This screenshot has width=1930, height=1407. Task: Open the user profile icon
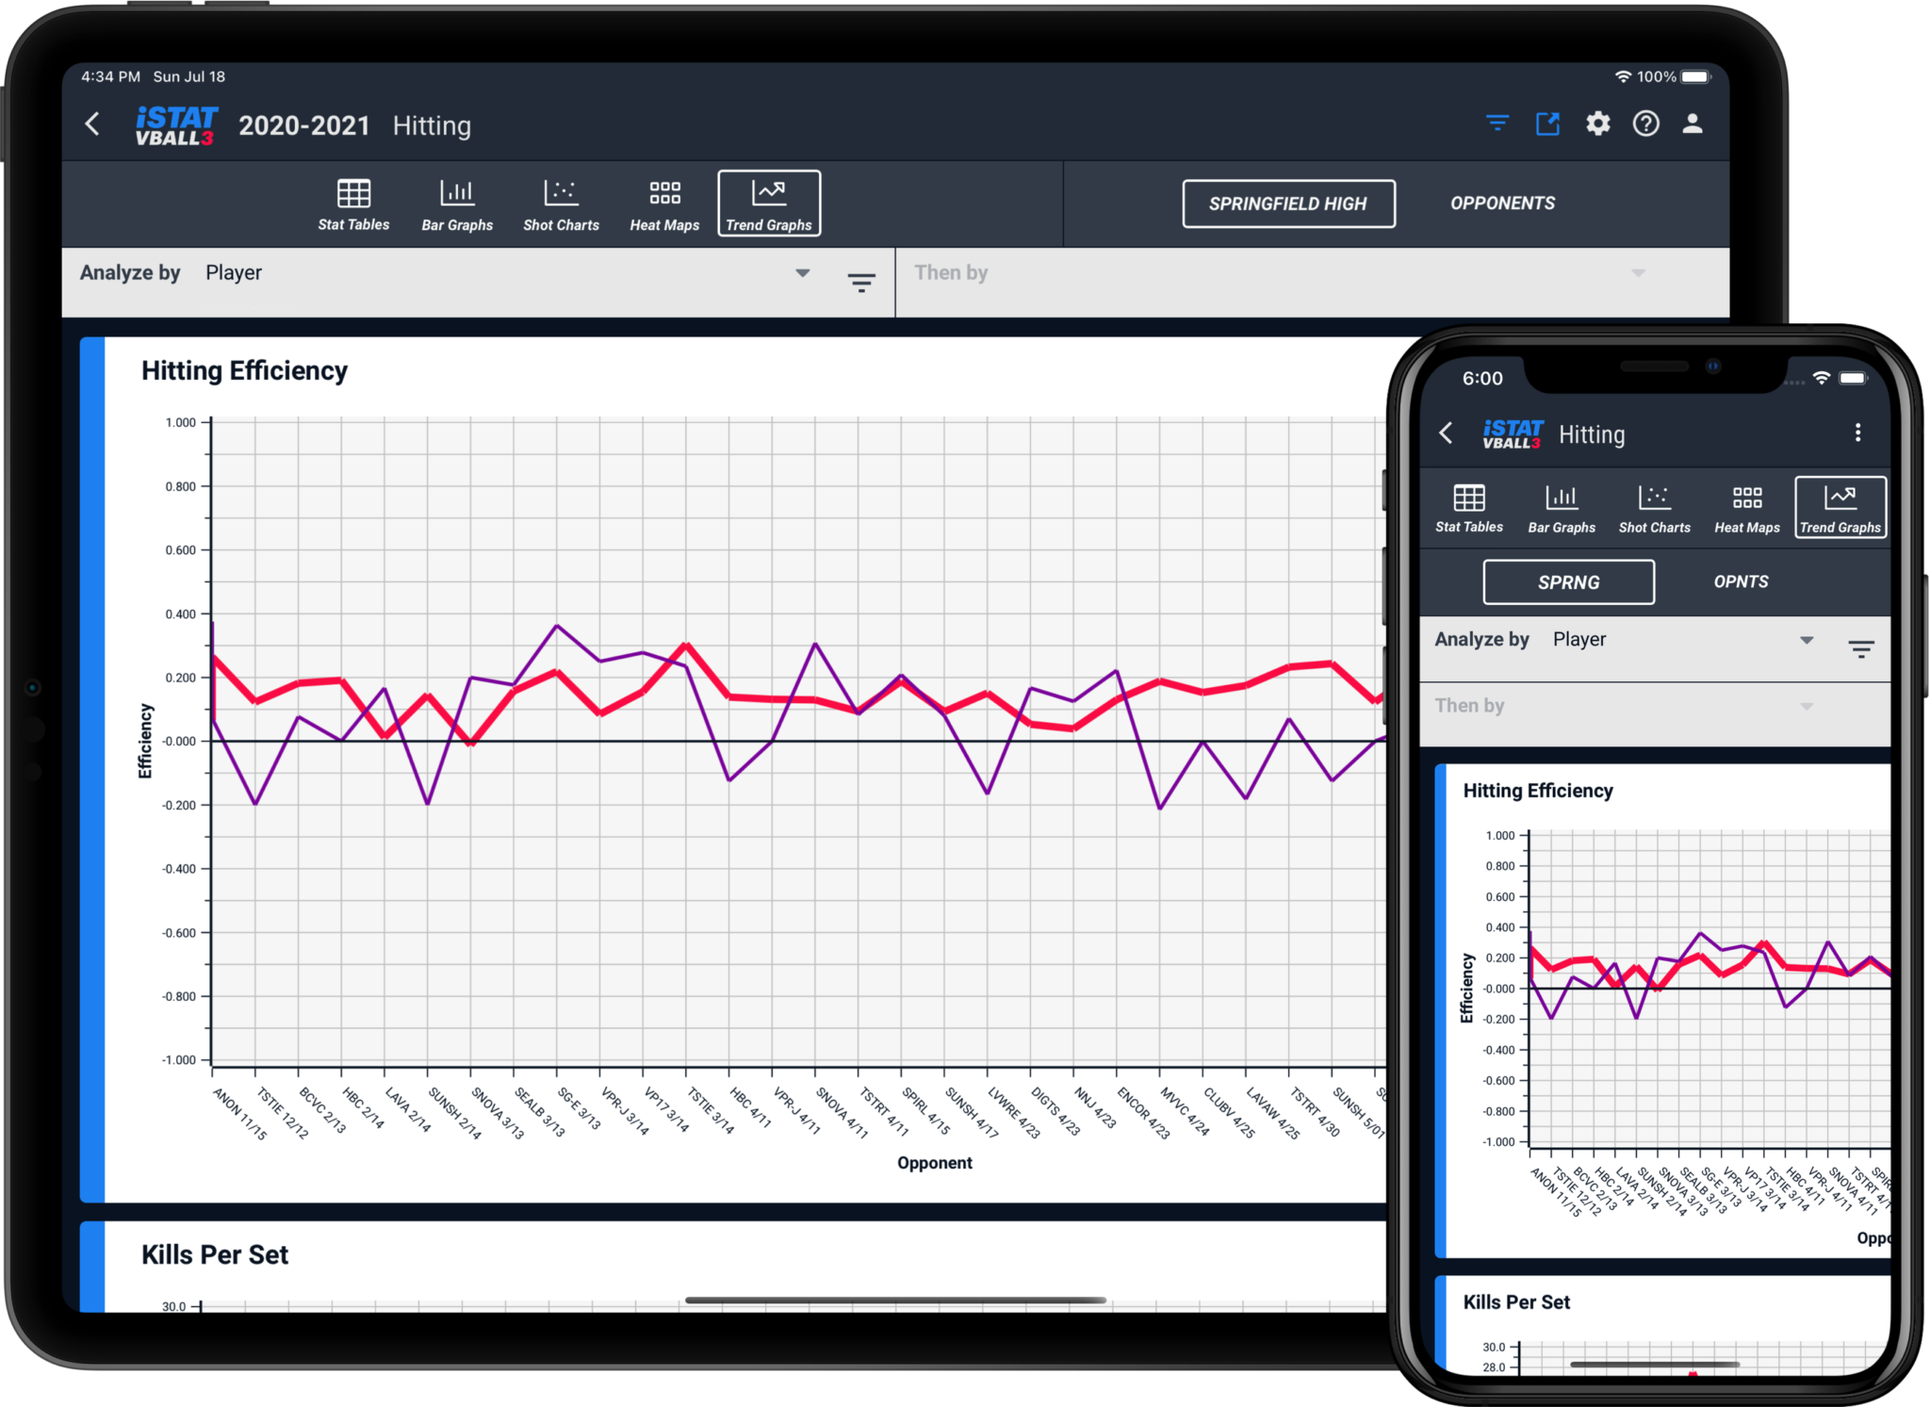[1693, 123]
